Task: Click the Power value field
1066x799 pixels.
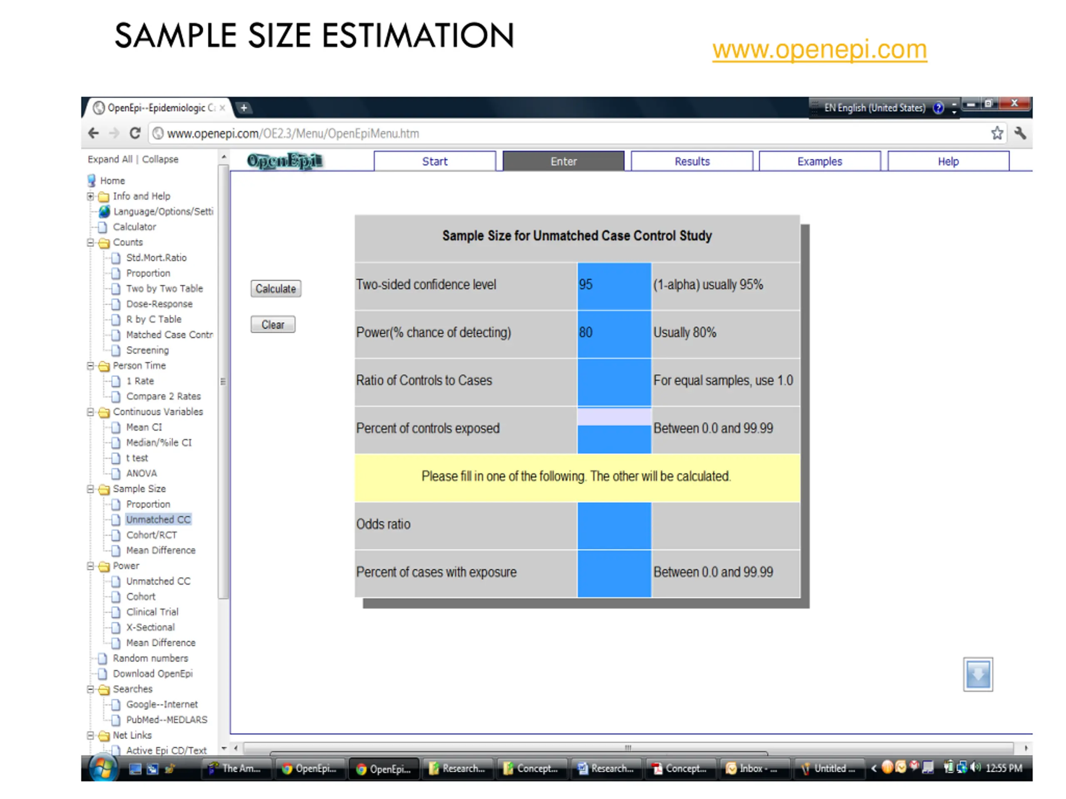Action: pyautogui.click(x=615, y=334)
